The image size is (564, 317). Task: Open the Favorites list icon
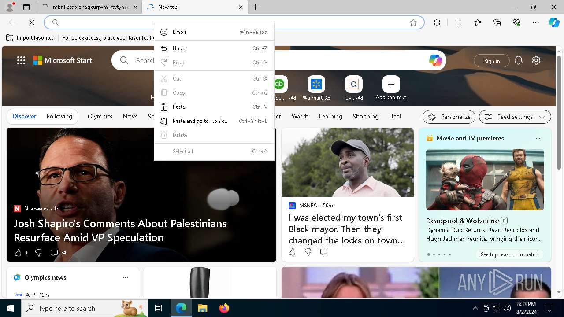point(478,22)
